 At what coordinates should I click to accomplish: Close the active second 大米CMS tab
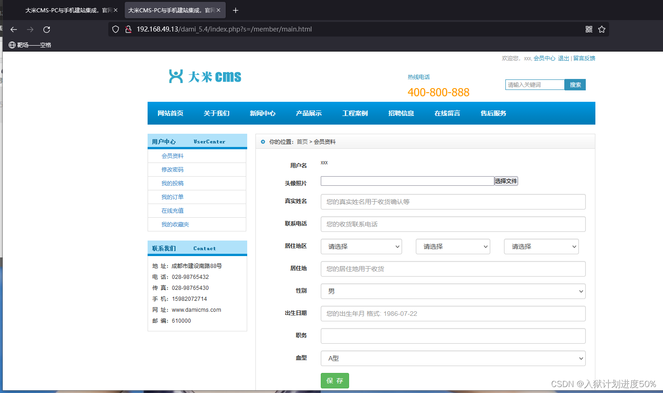click(218, 10)
